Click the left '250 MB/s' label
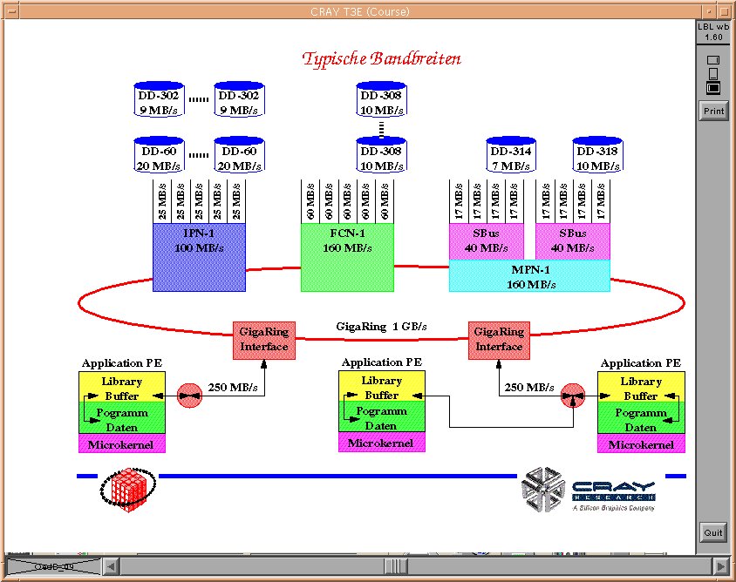 tap(233, 388)
